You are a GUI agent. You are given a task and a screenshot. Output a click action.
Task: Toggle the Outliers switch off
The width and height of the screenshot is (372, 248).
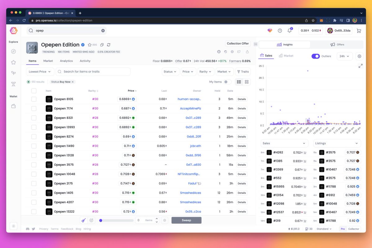point(316,55)
